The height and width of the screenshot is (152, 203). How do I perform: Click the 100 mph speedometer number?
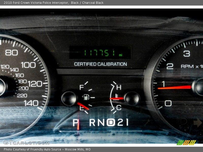pos(28,65)
